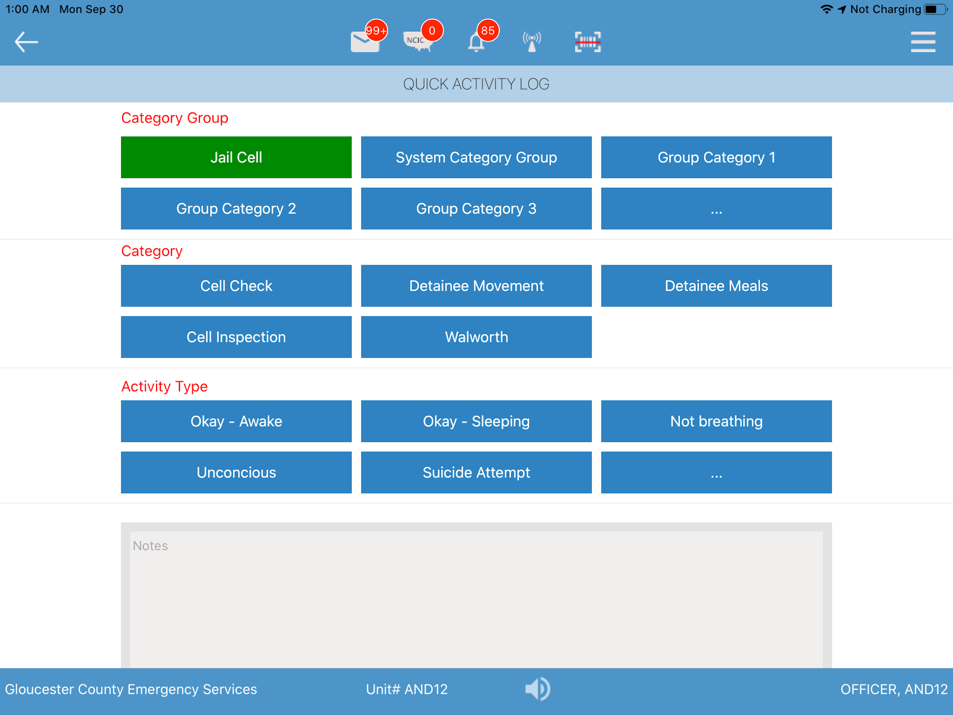Open the notifications bell icon
The height and width of the screenshot is (715, 953).
476,42
